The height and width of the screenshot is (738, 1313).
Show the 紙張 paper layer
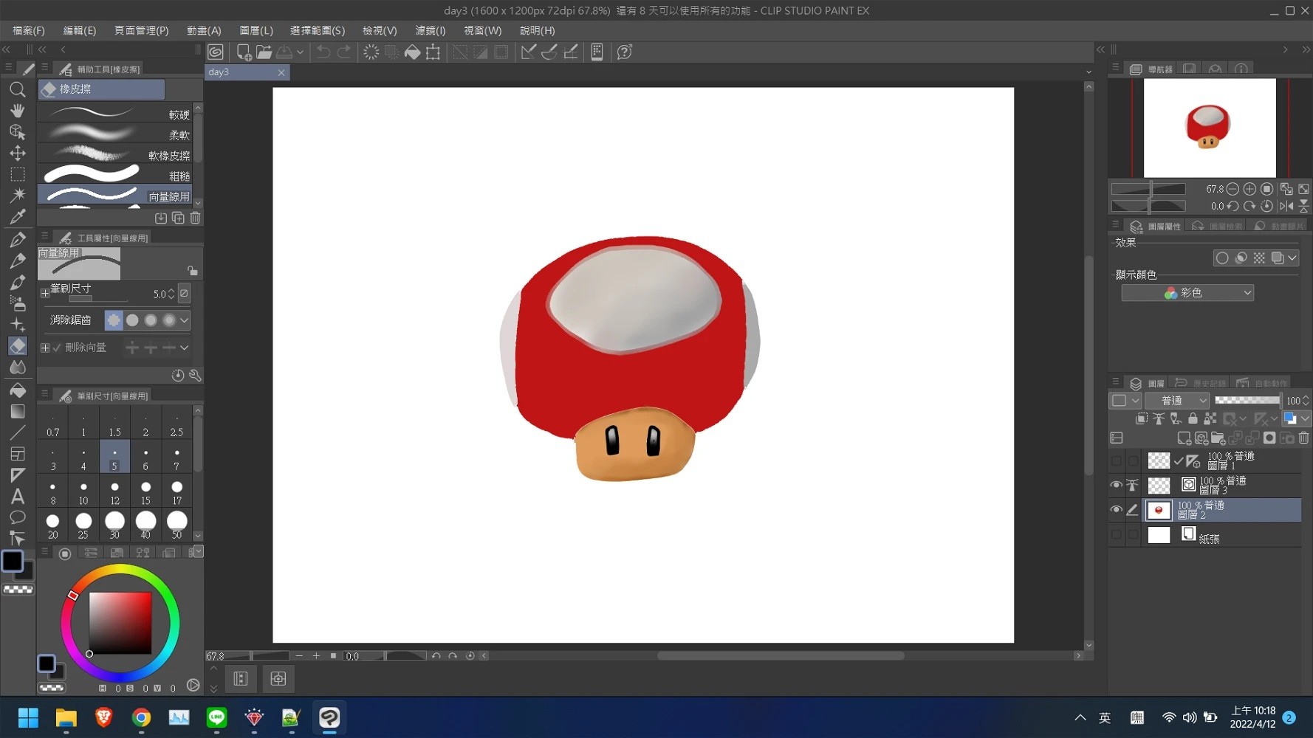[x=1116, y=534]
